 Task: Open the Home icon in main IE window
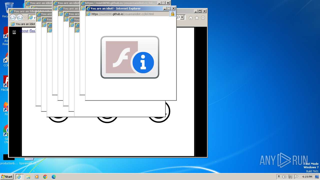[191, 18]
